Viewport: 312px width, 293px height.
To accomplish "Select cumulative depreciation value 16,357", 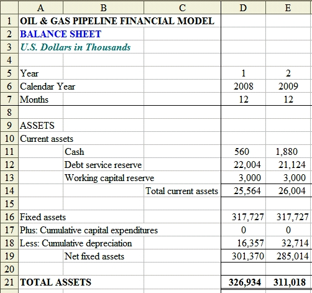I will coord(244,243).
